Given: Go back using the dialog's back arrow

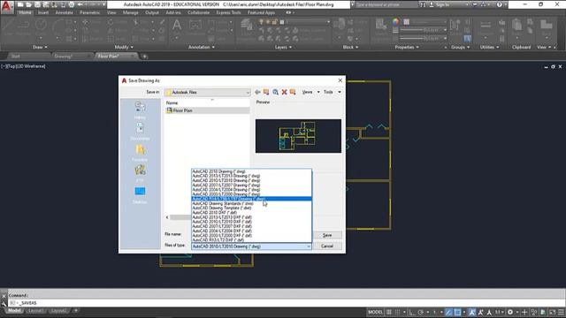Looking at the screenshot, I should click(x=257, y=92).
